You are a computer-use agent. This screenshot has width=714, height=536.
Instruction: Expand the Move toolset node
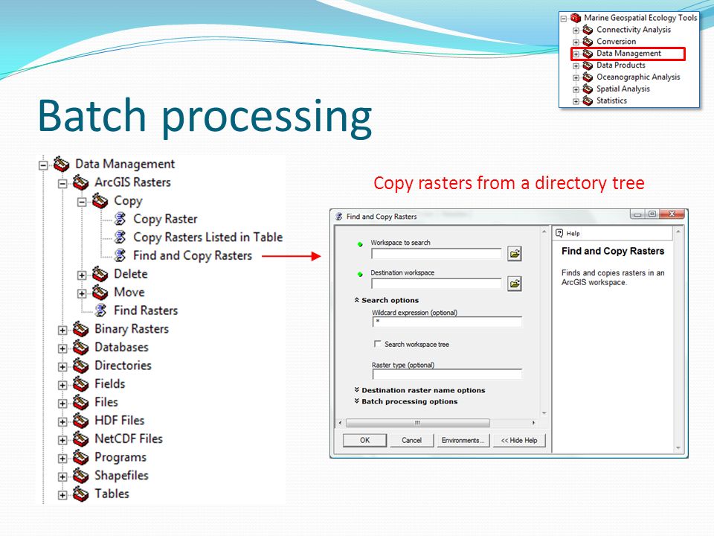[x=82, y=293]
